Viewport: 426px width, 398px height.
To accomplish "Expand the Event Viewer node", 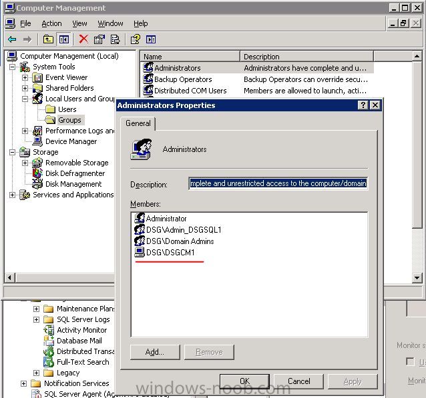I will [x=25, y=77].
